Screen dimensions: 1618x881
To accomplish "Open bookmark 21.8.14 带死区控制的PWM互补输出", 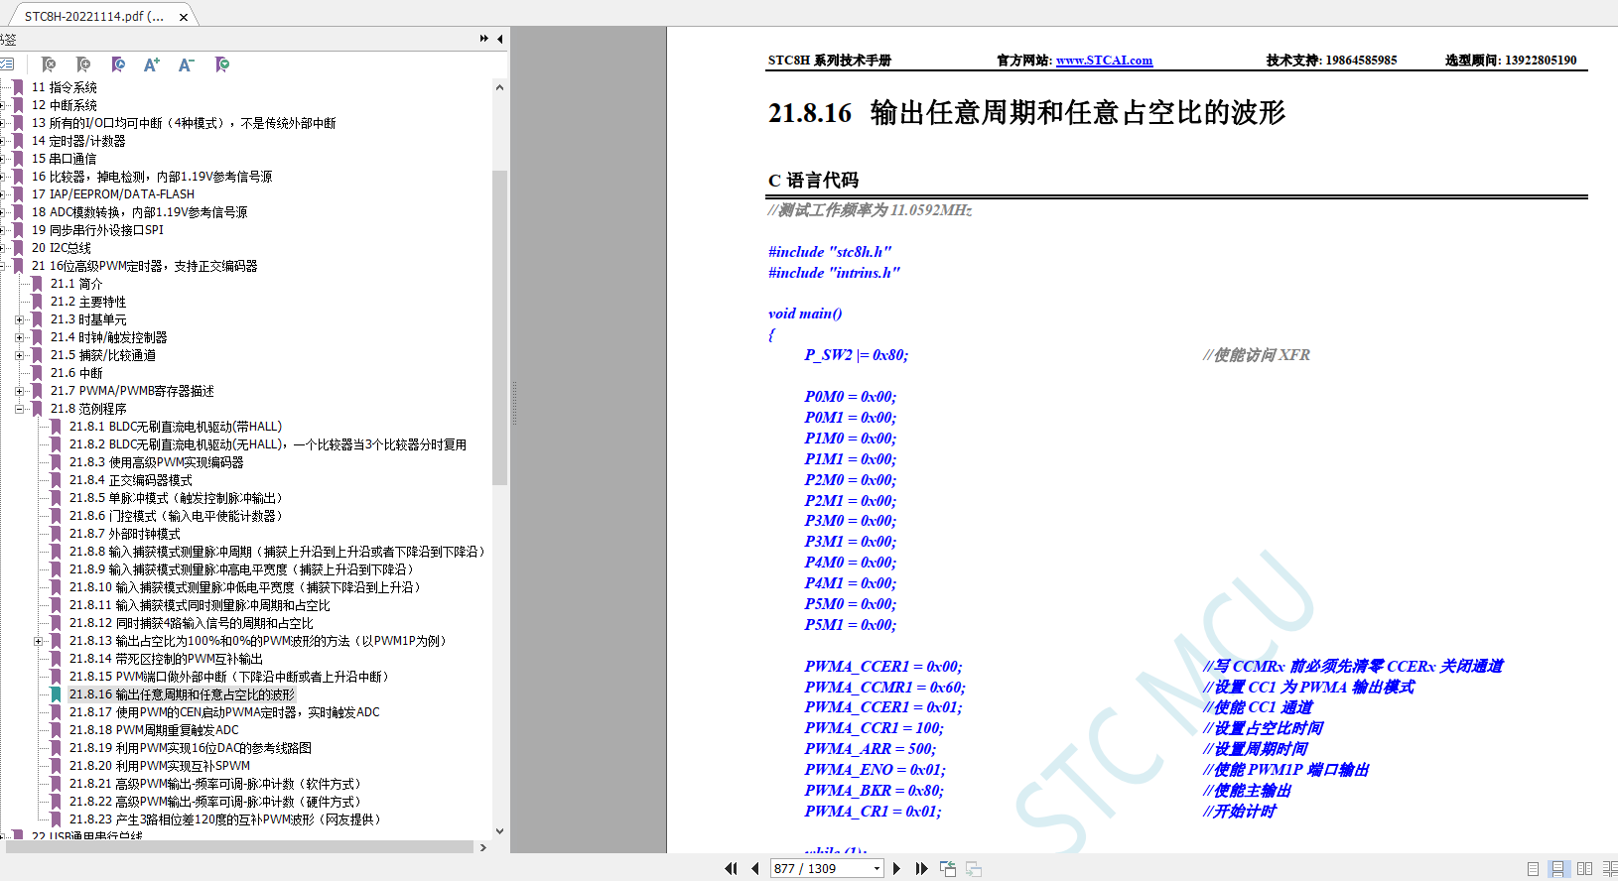I will click(x=166, y=659).
